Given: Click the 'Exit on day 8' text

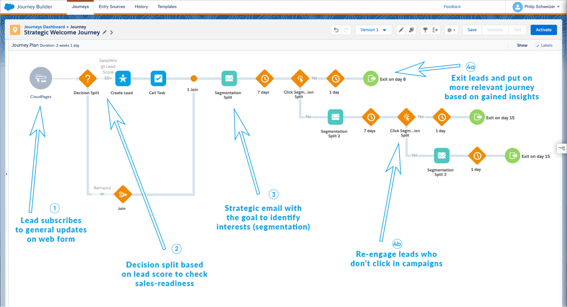Looking at the screenshot, I should (393, 79).
